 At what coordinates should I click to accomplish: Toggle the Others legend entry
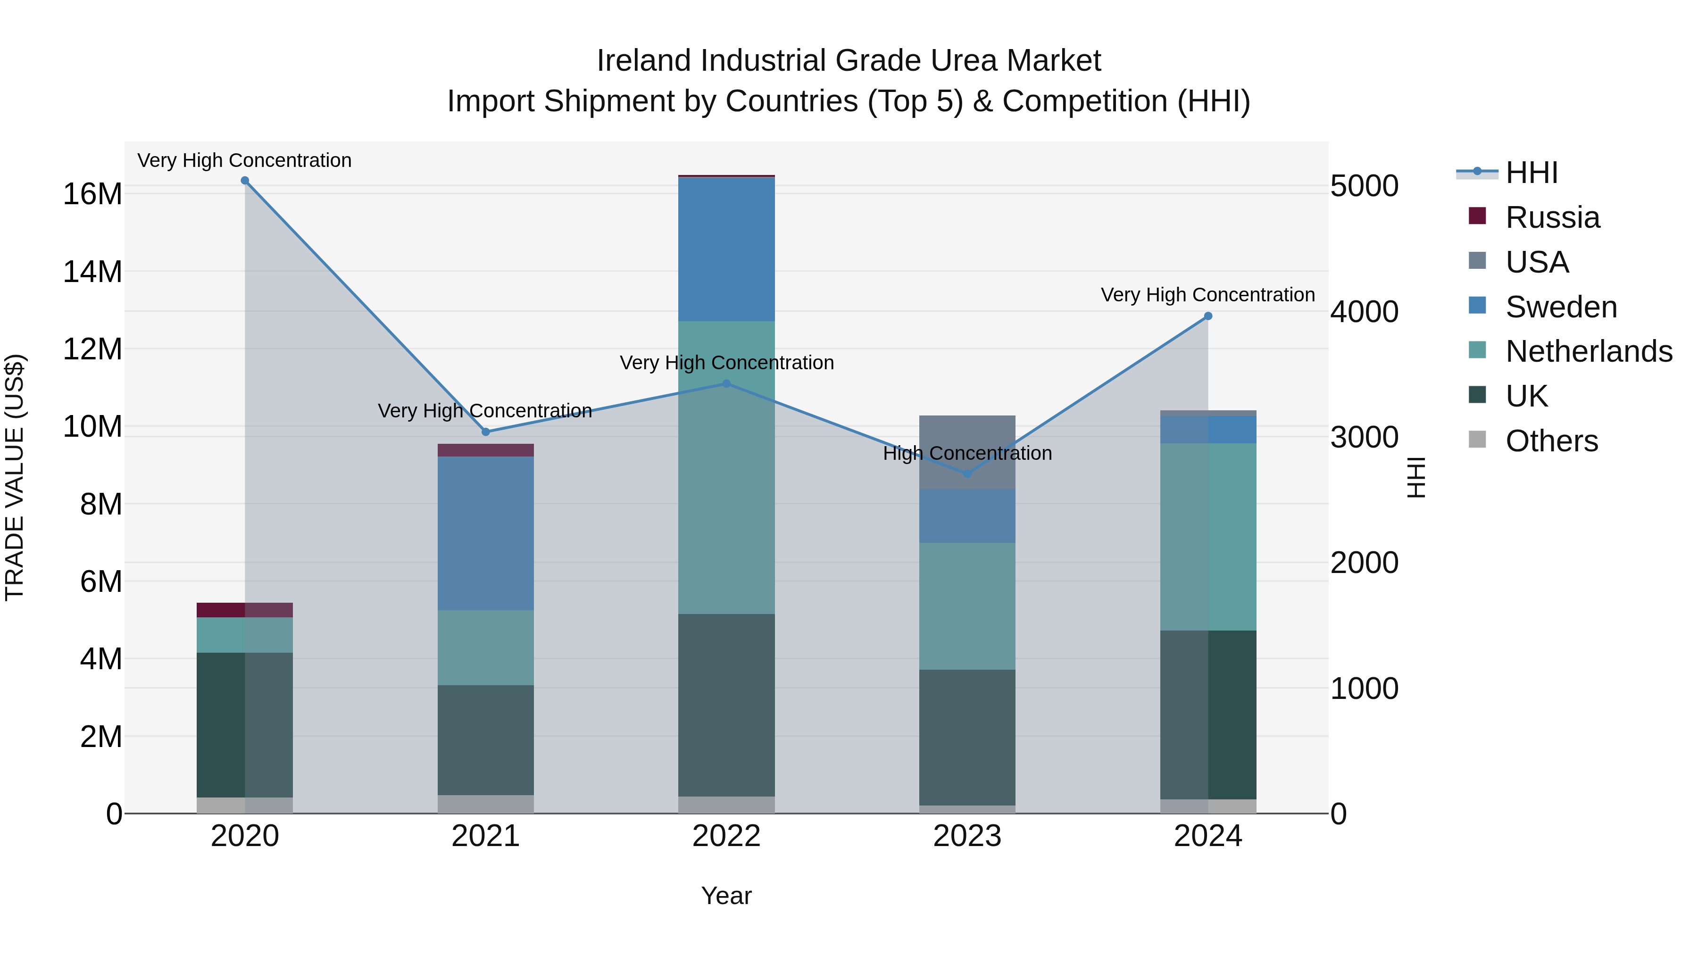coord(1533,441)
